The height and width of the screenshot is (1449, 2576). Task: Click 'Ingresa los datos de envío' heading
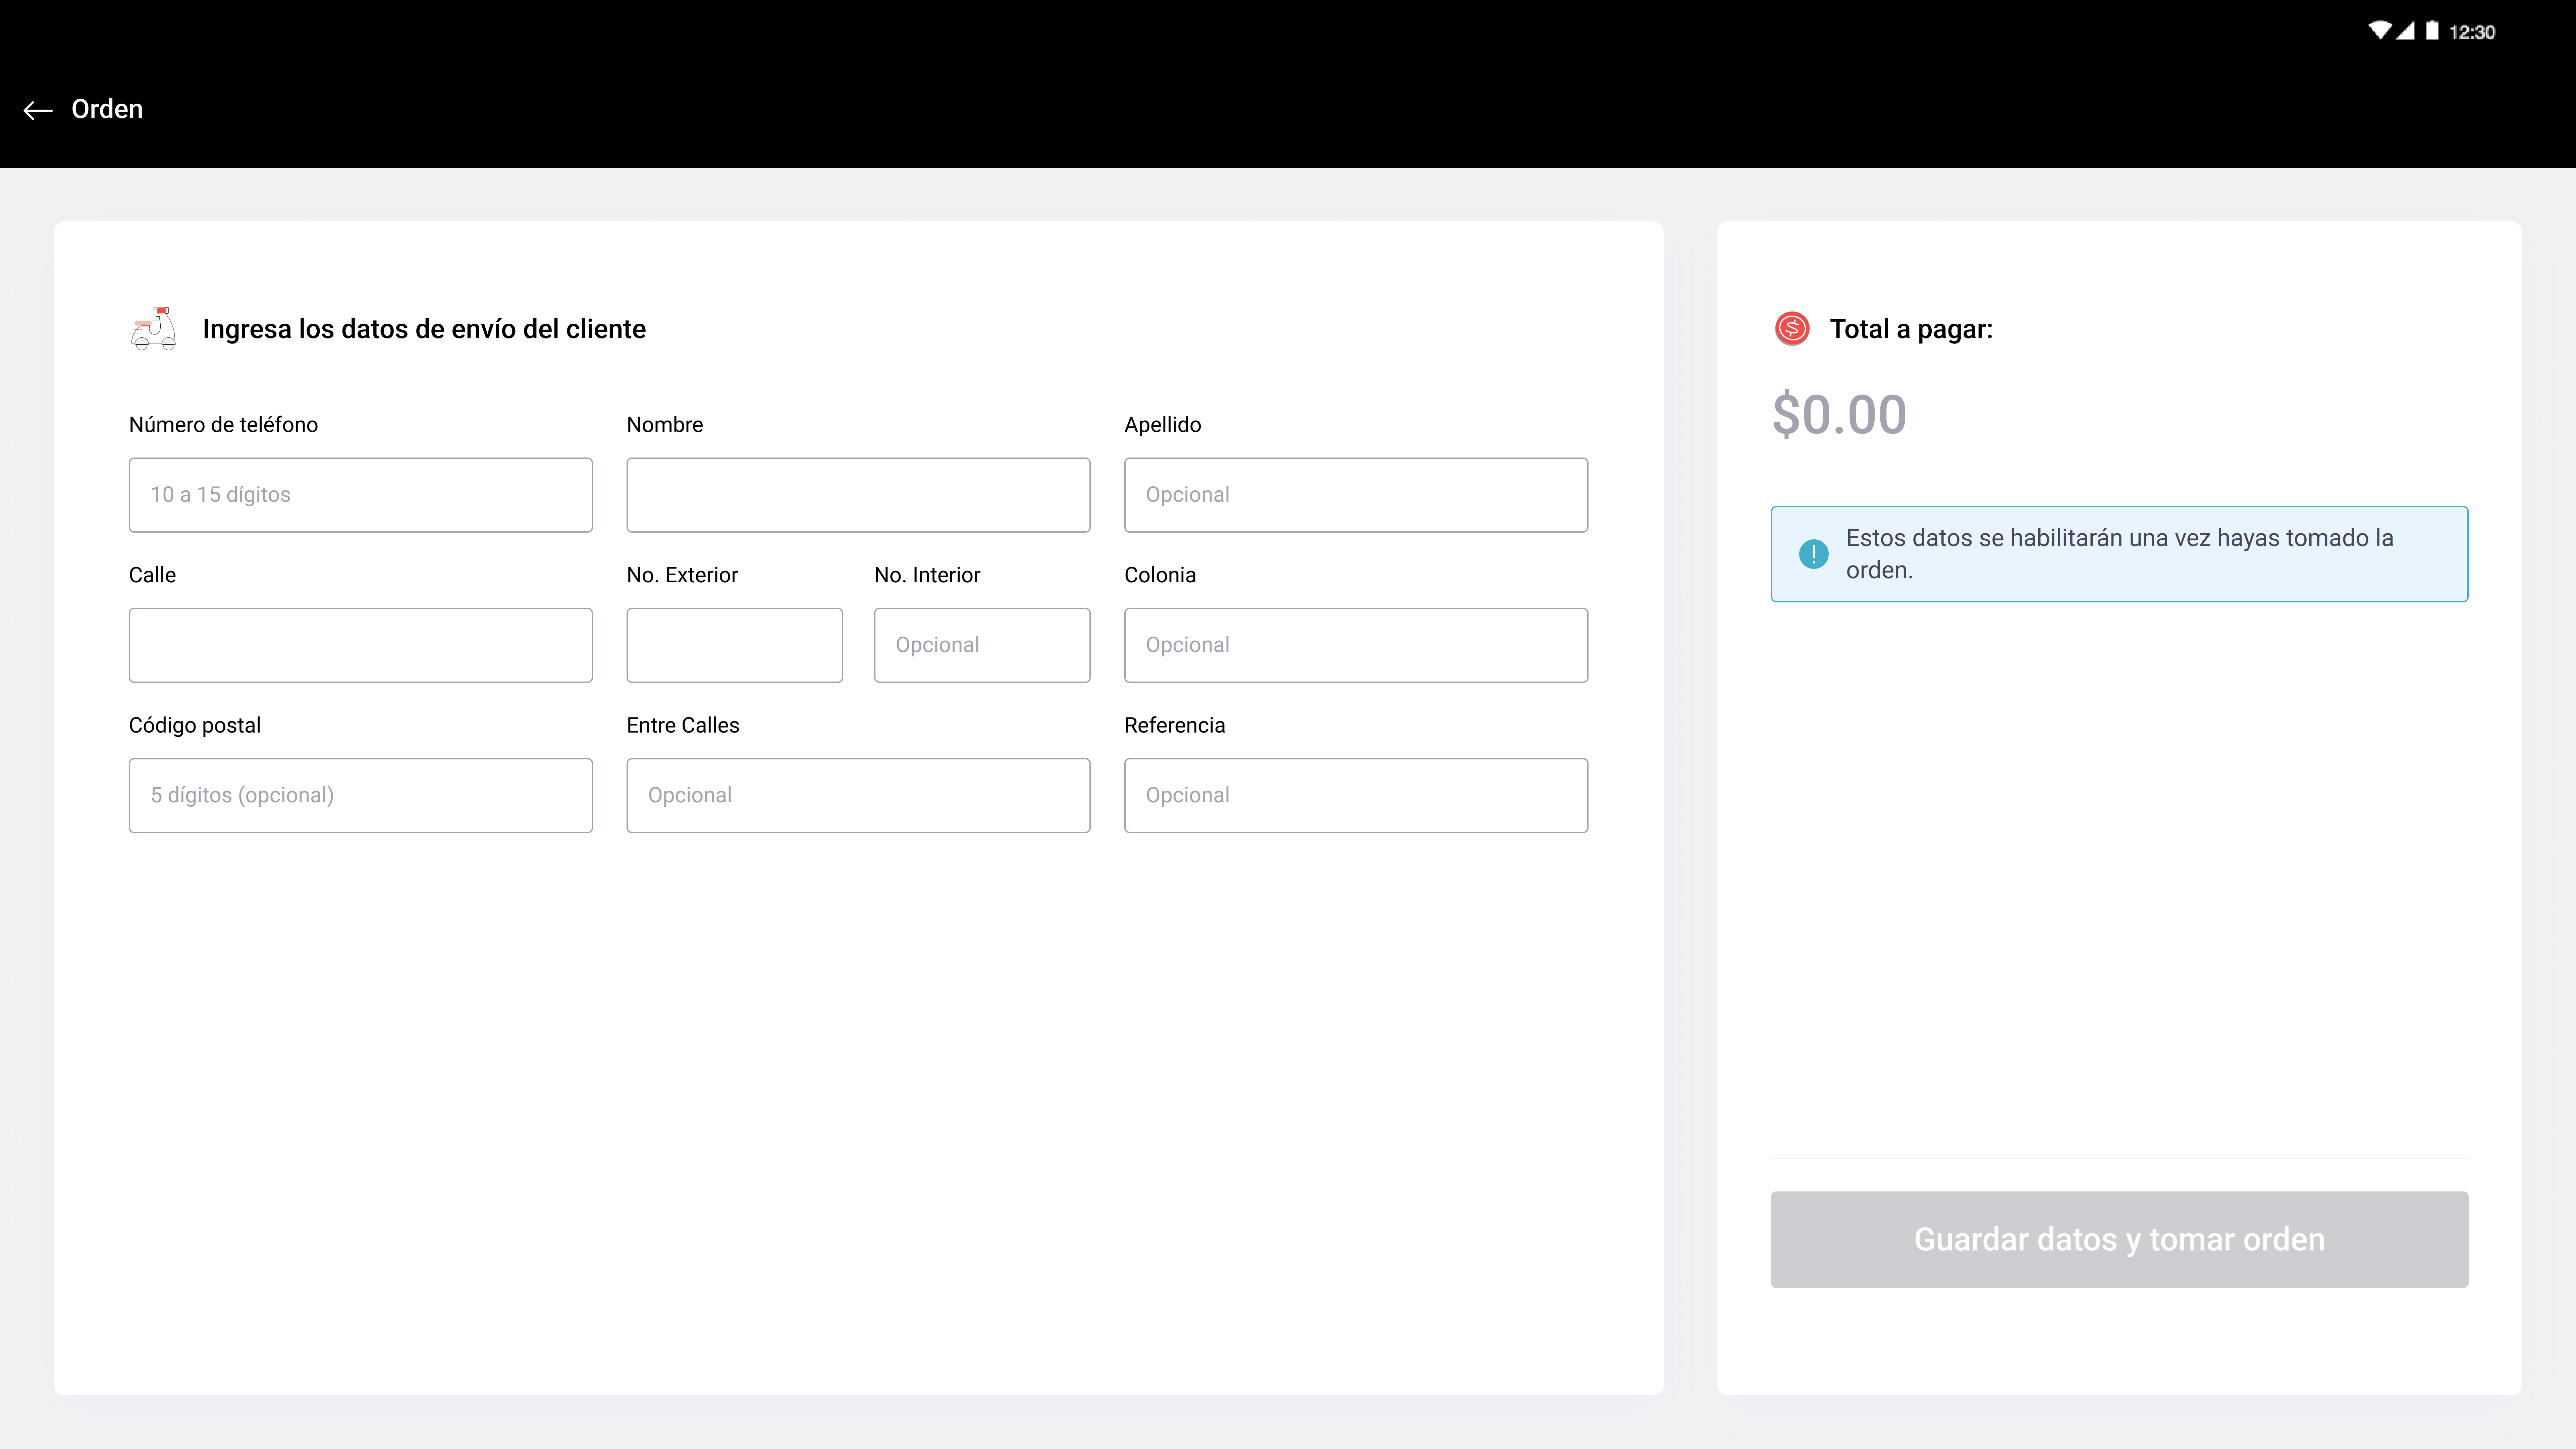(x=424, y=329)
